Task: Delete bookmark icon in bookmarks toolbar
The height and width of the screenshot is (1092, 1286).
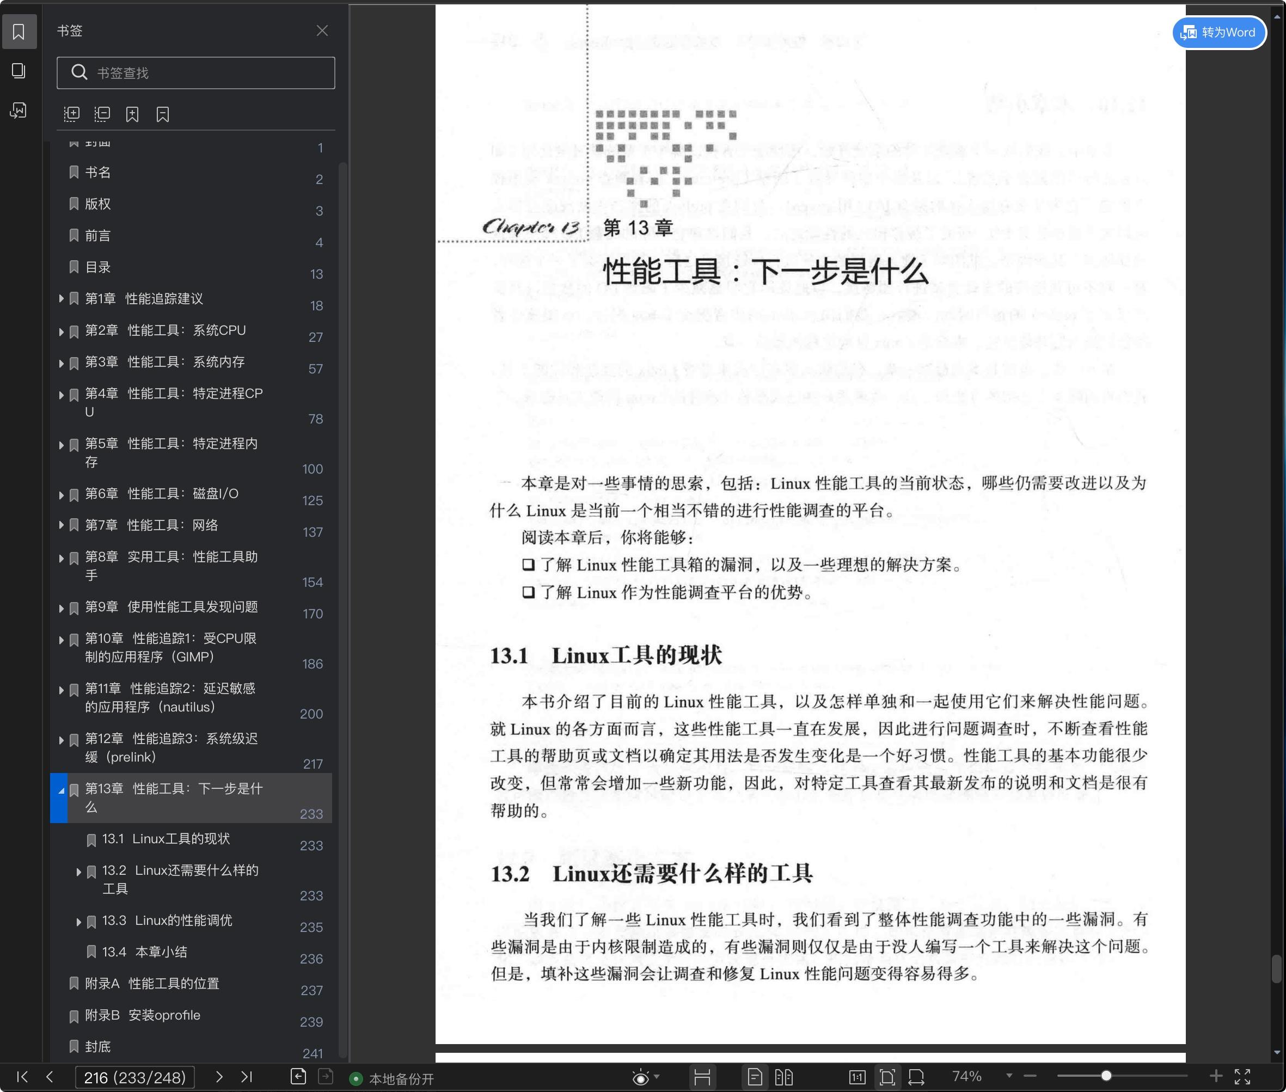Action: coord(162,114)
